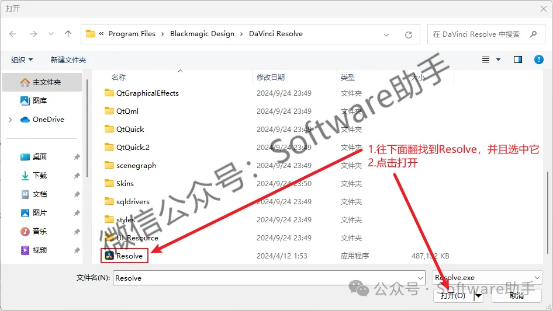Expand chevron after Blackmagic Design breadcrumb
553x311 pixels.
[x=241, y=34]
